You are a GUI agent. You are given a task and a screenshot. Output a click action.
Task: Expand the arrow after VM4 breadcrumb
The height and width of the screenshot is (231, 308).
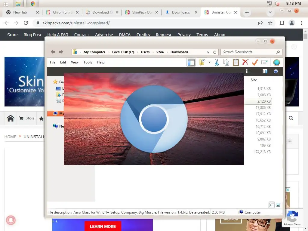tap(167, 52)
